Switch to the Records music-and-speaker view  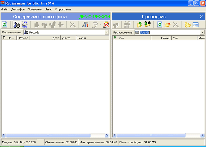tap(17, 25)
